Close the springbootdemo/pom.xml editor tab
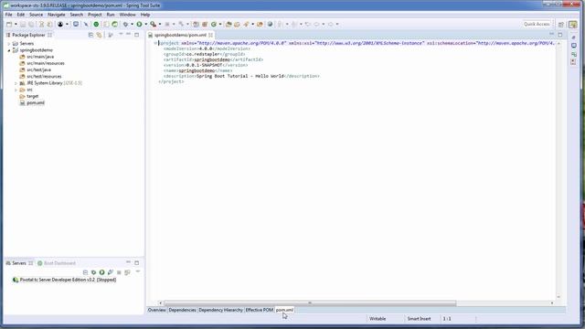 pyautogui.click(x=211, y=35)
